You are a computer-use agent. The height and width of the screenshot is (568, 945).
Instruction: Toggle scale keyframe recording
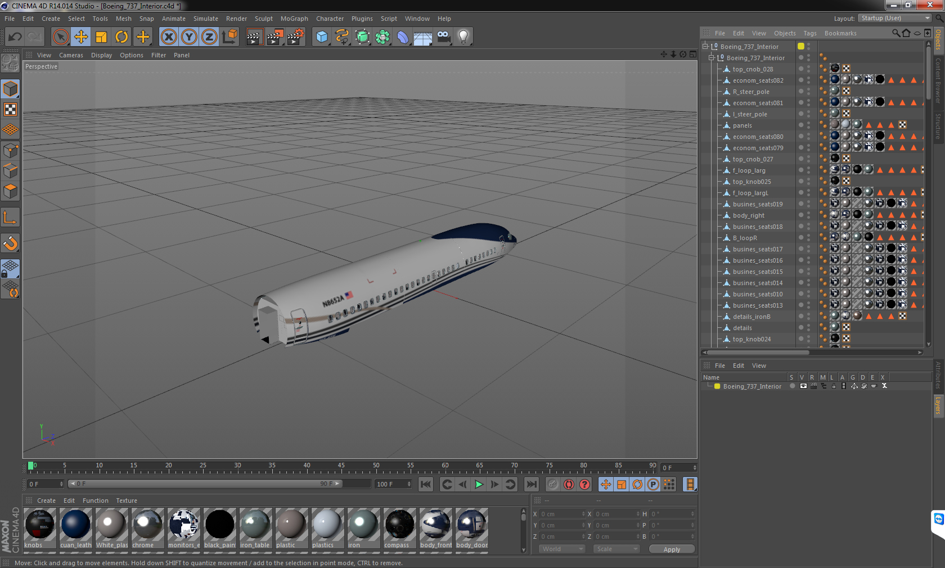622,484
